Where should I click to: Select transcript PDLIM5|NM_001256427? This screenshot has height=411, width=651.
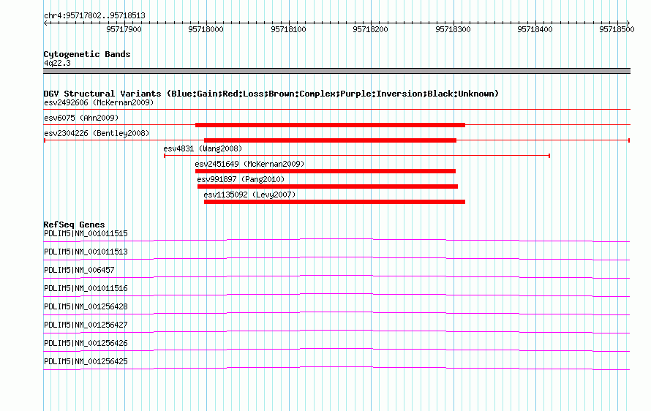pos(86,325)
